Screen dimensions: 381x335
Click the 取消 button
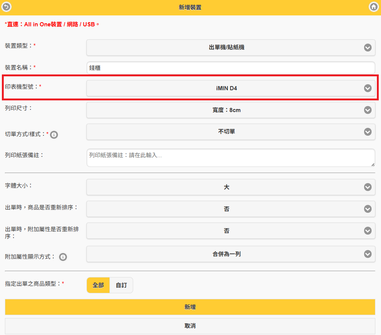click(190, 326)
